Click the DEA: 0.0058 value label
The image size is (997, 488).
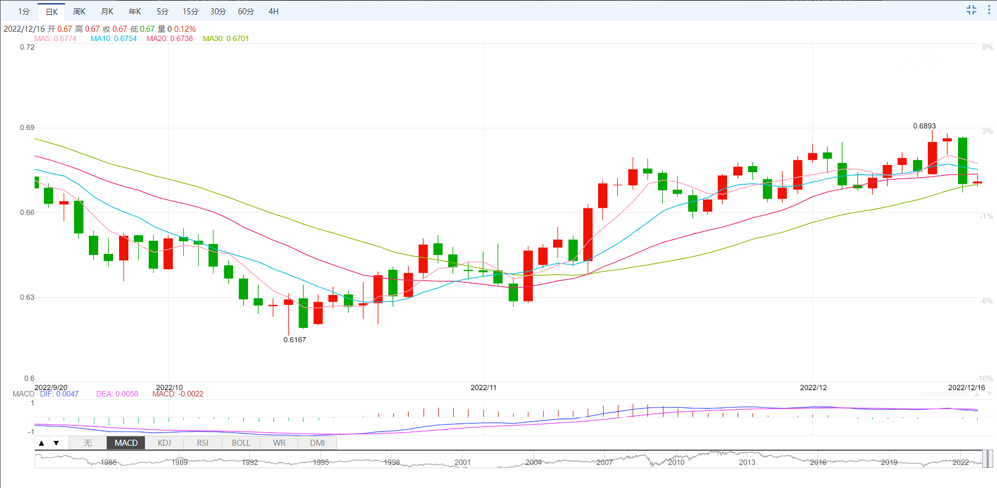[x=117, y=394]
